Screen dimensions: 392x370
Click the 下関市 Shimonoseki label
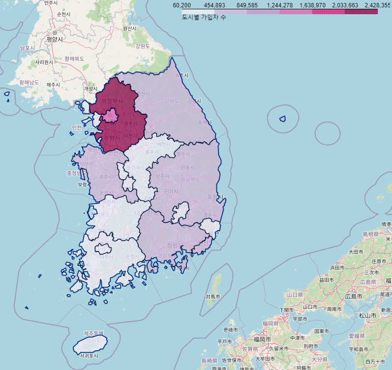coord(286,310)
